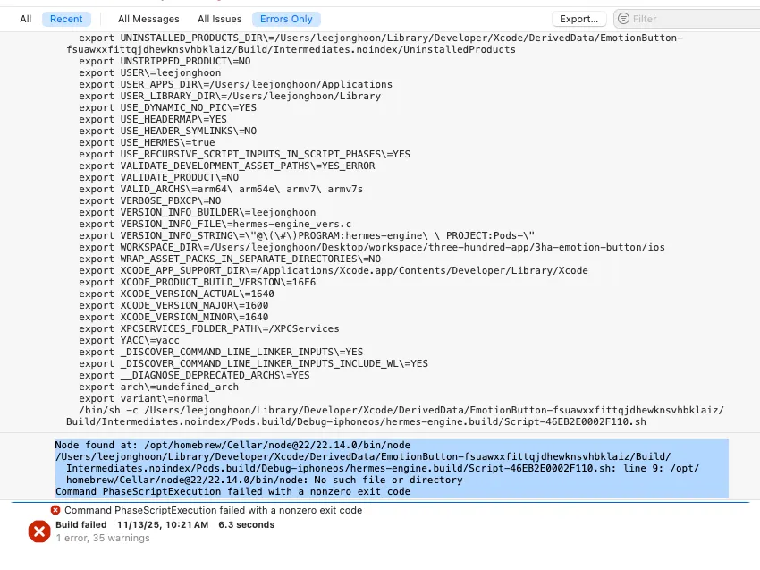
Task: Select the Recent scope filter
Action: click(66, 19)
